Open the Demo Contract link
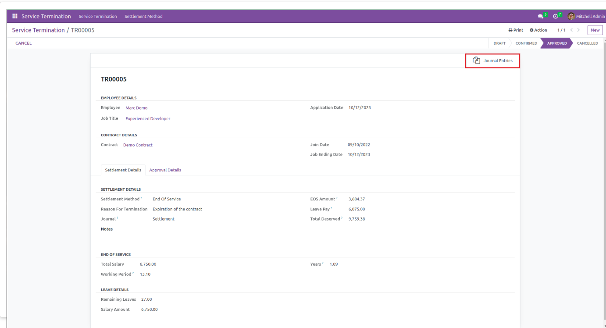606x328 pixels. 138,145
